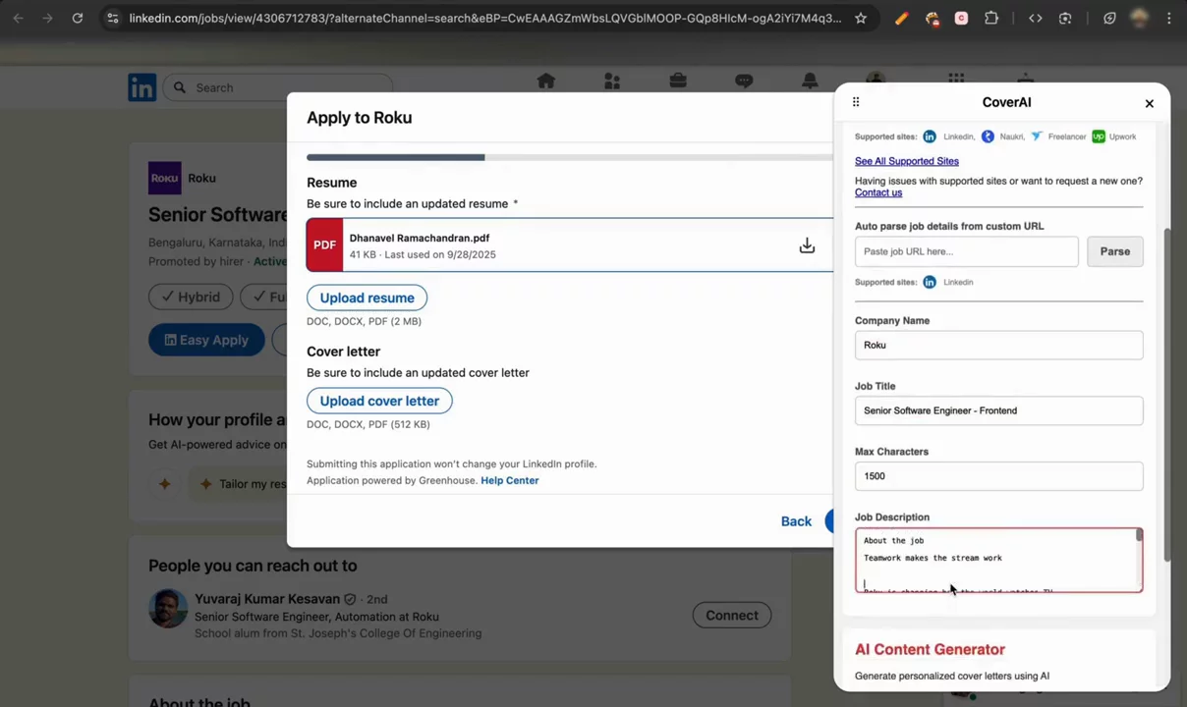This screenshot has height=707, width=1187.
Task: Select the Dhanavel Ramachandran.pdf resume
Action: [x=569, y=245]
